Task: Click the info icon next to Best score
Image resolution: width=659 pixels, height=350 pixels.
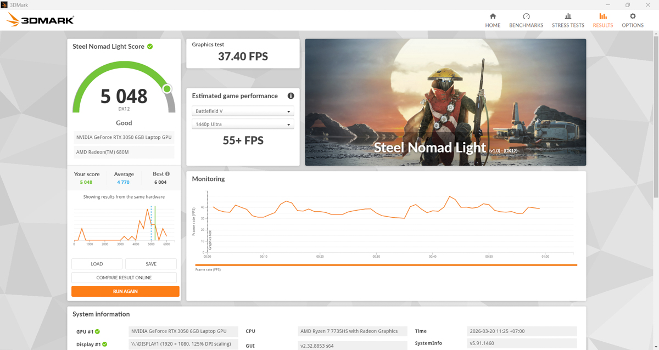Action: tap(166, 173)
